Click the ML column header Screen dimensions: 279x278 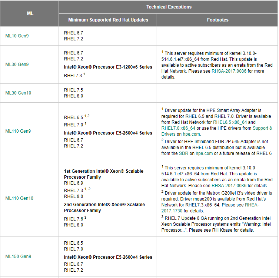tap(30, 13)
